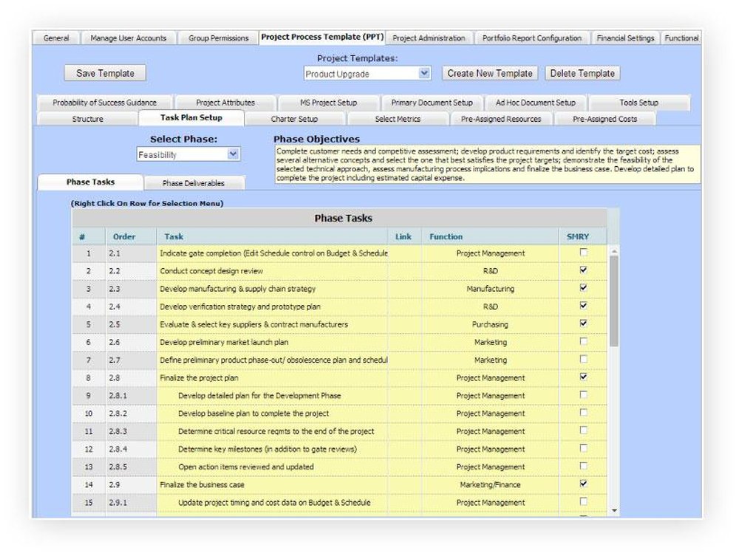Viewport: 739px width, 556px height.
Task: Open the Ad Hoc Document Setup tab
Action: point(535,103)
